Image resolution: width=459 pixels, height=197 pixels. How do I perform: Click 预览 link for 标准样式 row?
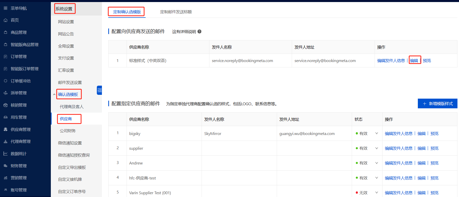427,60
